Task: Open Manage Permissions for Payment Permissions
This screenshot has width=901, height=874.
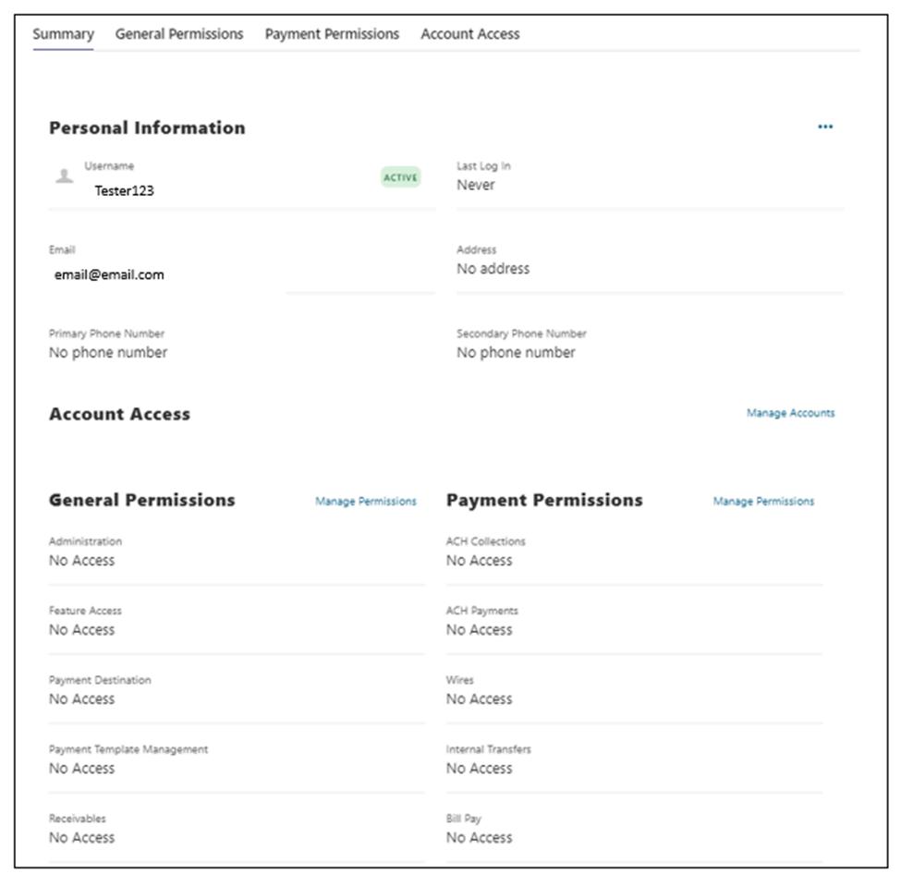Action: click(763, 502)
